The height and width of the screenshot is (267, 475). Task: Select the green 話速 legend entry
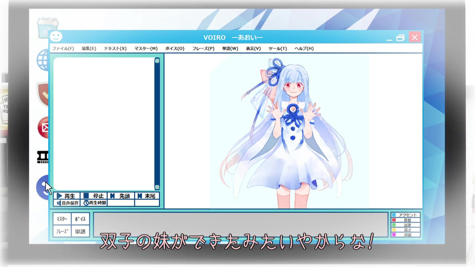pyautogui.click(x=406, y=225)
